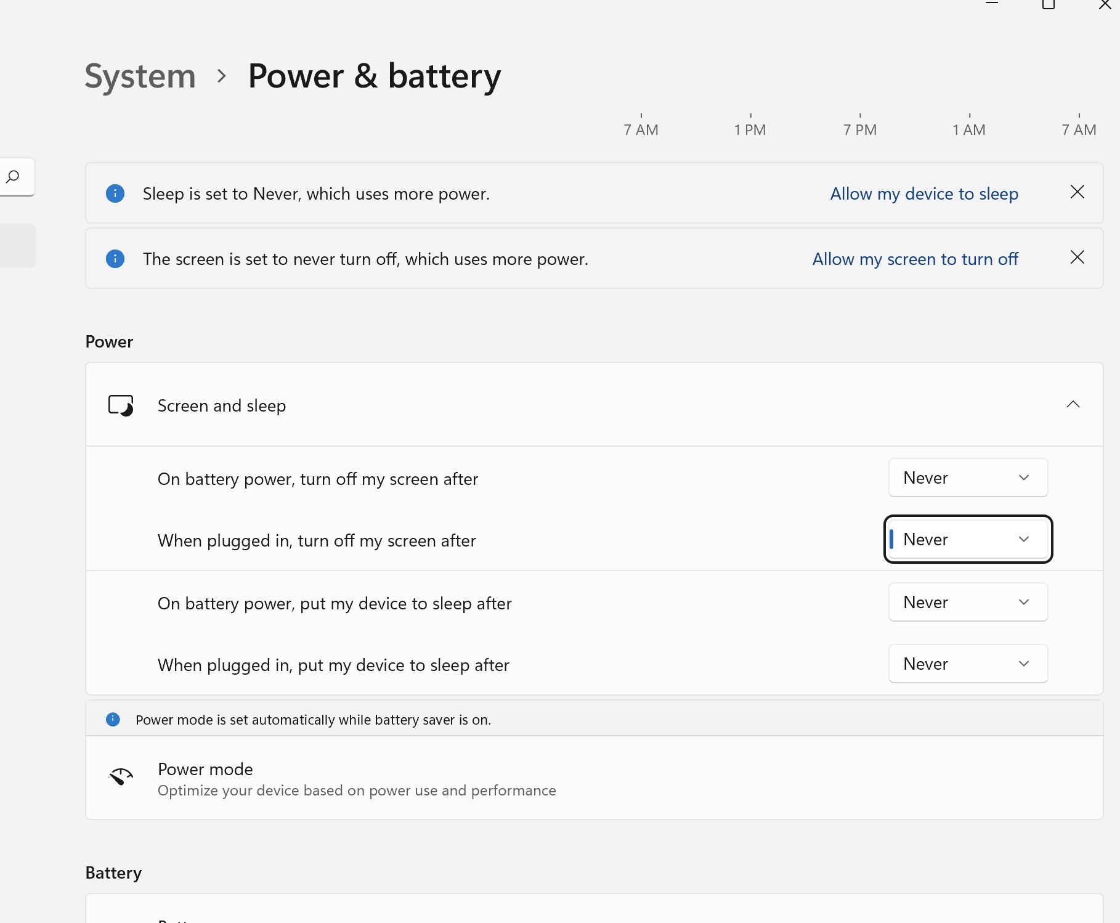This screenshot has width=1120, height=923.
Task: Dismiss the sleep set to Never notice
Action: tap(1077, 192)
